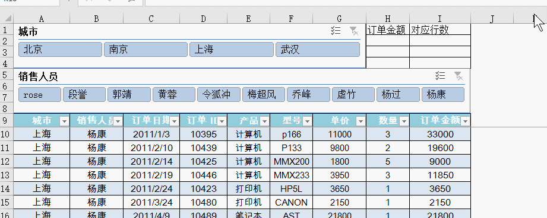Viewport: 547px width, 218px height.
Task: Click date cell 2011/2/24
Action: (151, 188)
